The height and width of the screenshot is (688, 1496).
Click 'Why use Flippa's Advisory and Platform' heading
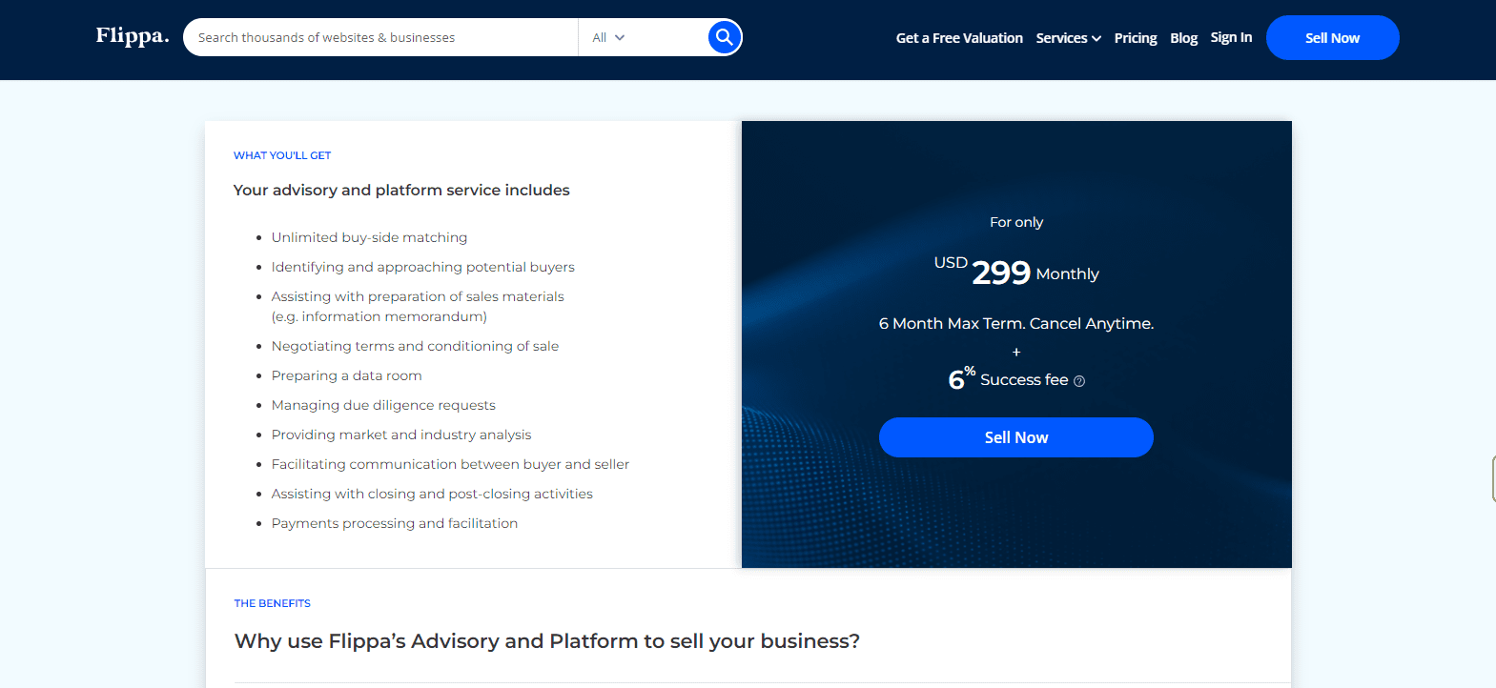(547, 641)
